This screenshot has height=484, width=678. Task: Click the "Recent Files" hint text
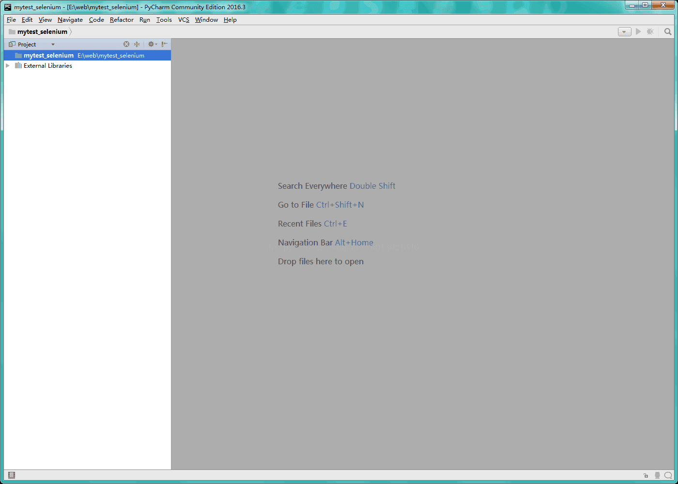point(300,224)
